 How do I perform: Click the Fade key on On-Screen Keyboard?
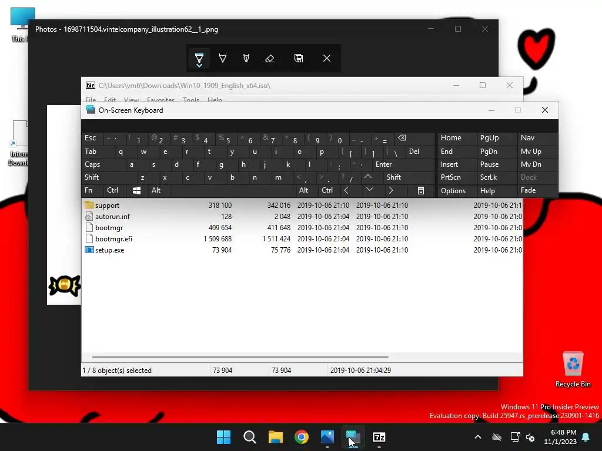[x=537, y=190]
